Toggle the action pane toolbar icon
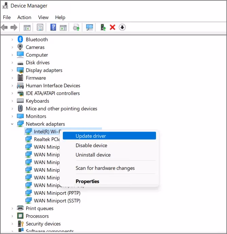The height and width of the screenshot is (234, 227). 63,28
